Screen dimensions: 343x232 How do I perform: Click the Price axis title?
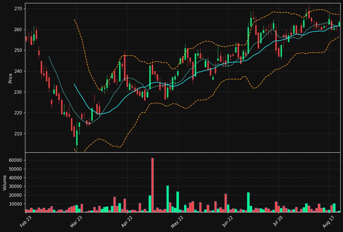point(10,78)
